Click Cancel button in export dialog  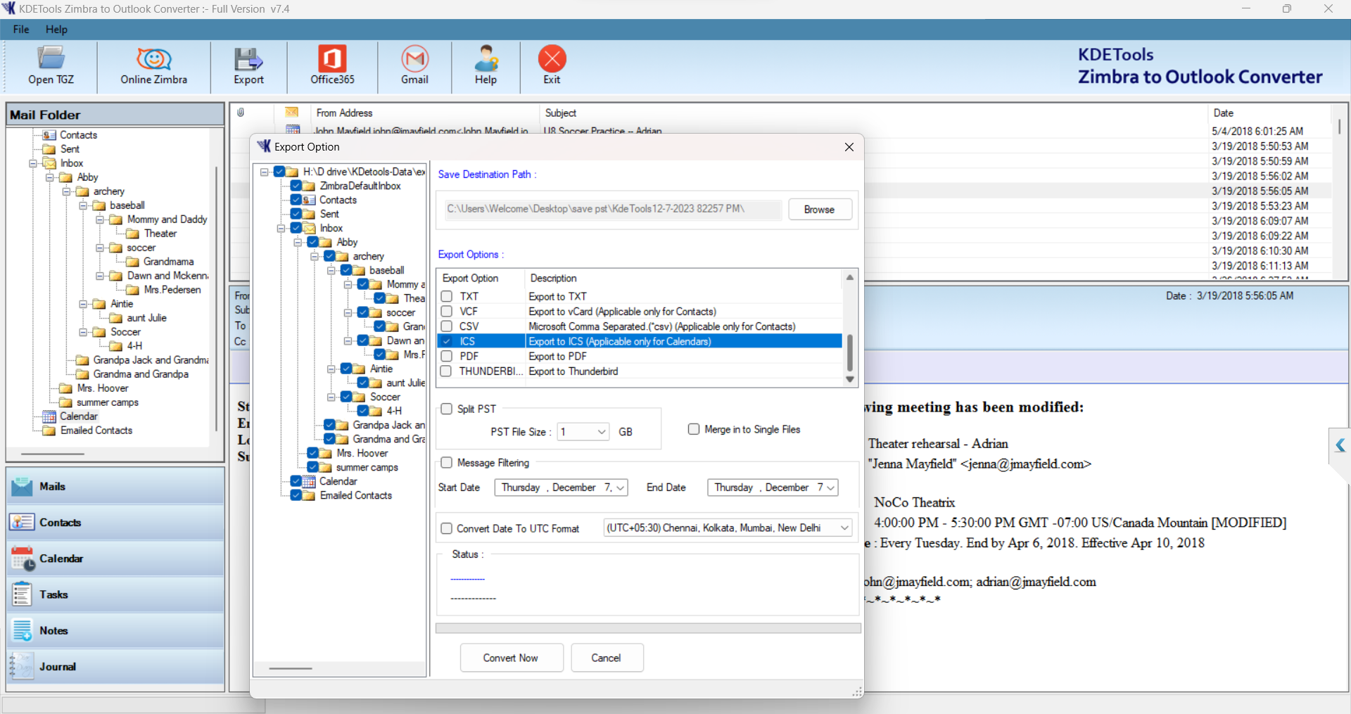click(607, 658)
